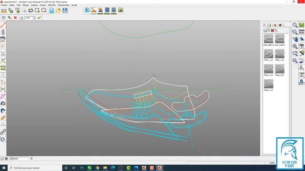Open Chrome from the taskbar
Viewport: 305px width, 171px height.
97,168
